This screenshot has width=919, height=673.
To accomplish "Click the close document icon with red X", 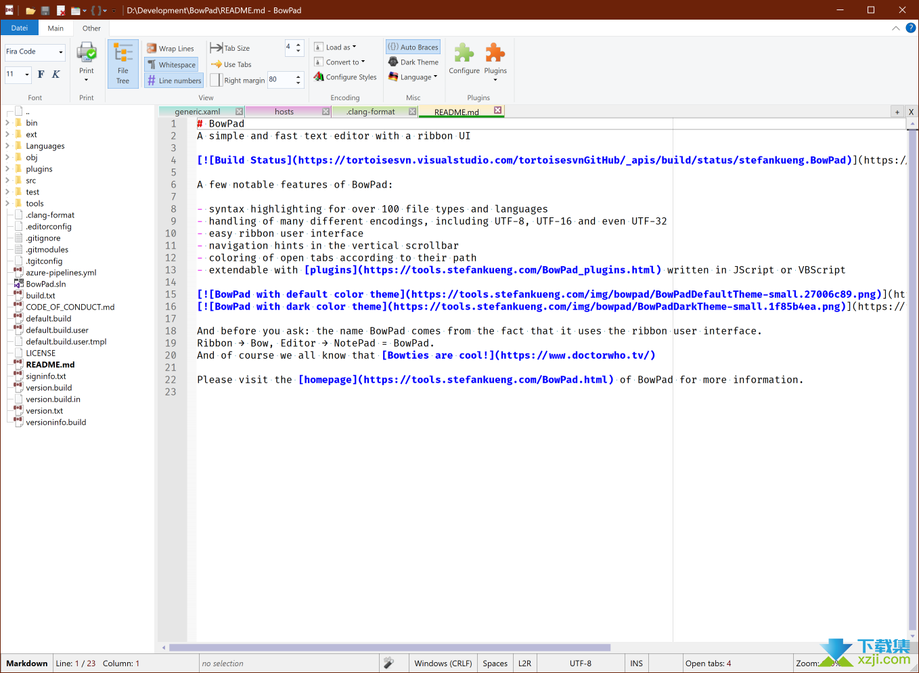I will 61,10.
